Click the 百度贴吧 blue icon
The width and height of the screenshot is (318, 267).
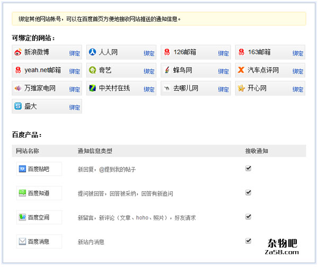[x=22, y=168]
